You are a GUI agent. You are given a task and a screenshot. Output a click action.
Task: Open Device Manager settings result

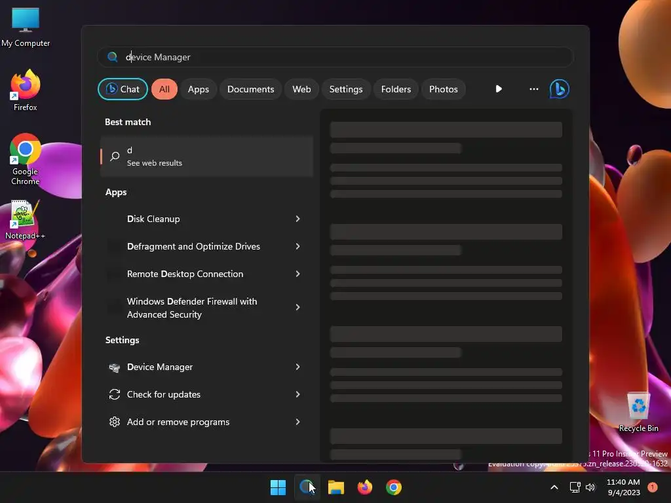[x=206, y=367]
